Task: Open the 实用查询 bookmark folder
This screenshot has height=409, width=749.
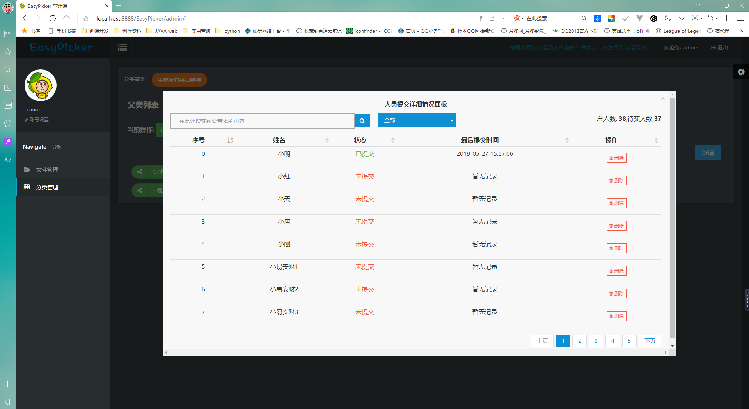Action: point(197,31)
